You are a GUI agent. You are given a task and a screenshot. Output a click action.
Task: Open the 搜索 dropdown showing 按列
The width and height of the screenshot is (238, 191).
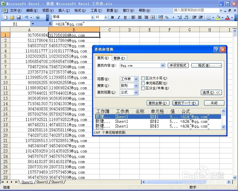pyautogui.click(x=136, y=86)
